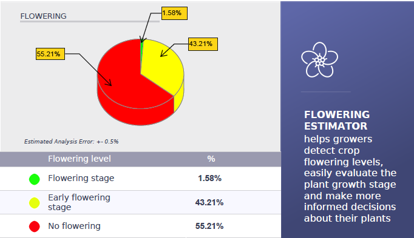Click the 43.21% pie chart label
This screenshot has width=414, height=238.
(203, 44)
